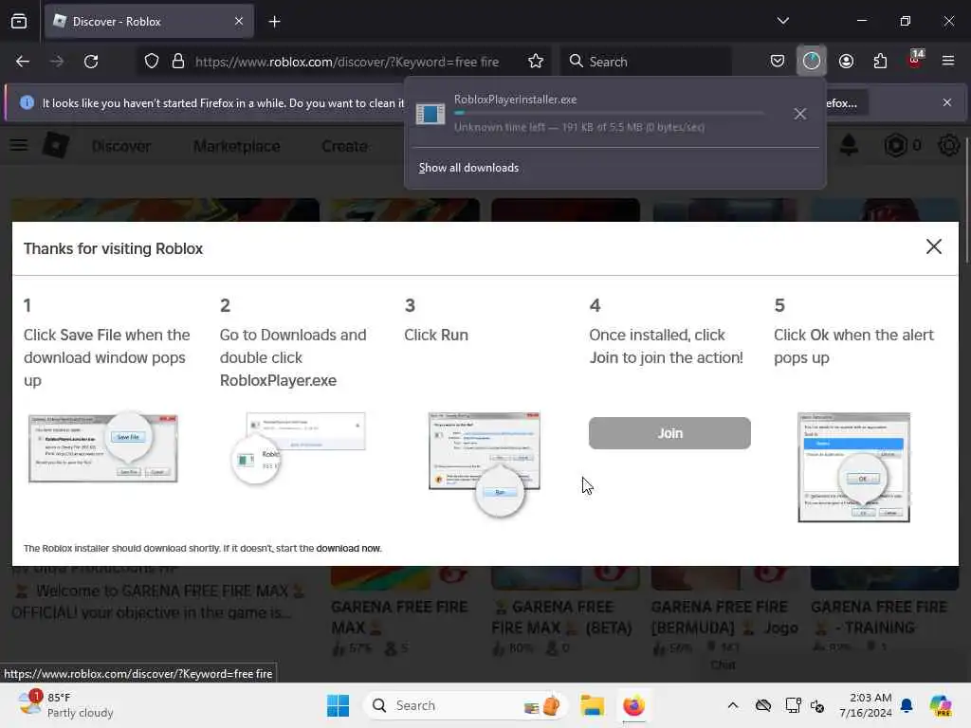Open a new browser tab

274,22
